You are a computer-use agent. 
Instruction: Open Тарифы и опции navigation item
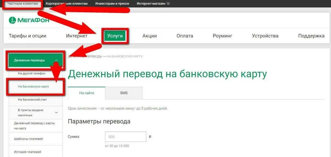pyautogui.click(x=28, y=36)
